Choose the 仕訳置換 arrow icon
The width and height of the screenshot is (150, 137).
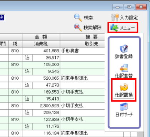124,87
